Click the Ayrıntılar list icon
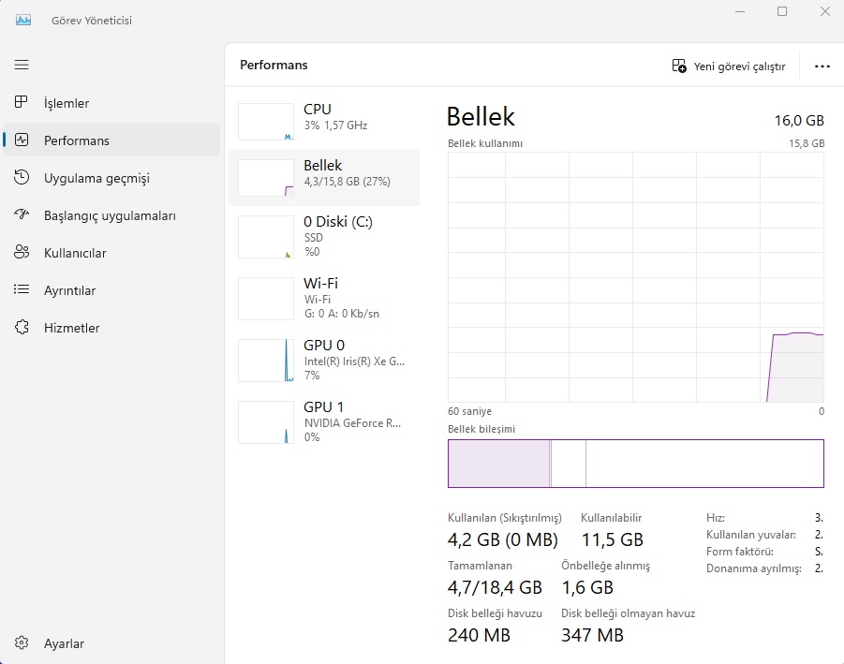This screenshot has height=664, width=844. [x=22, y=289]
